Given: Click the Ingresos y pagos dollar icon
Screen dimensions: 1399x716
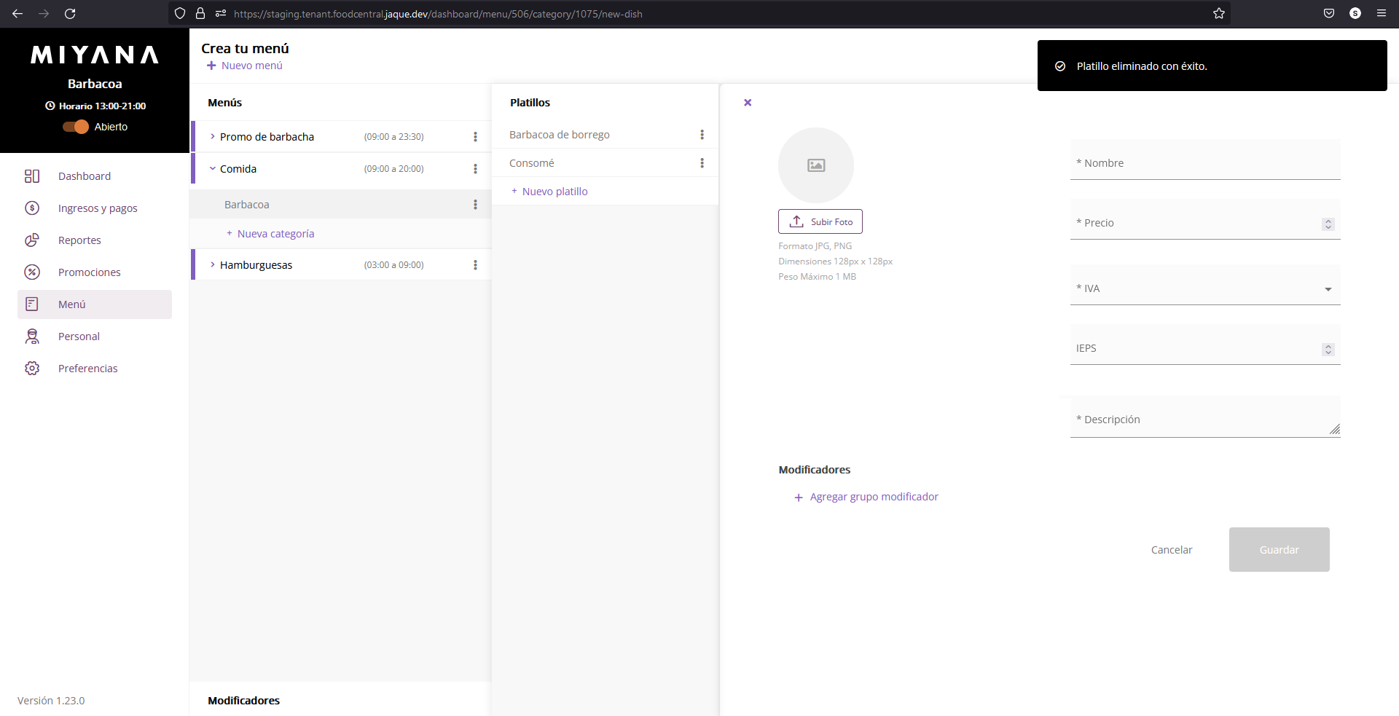Looking at the screenshot, I should tap(32, 208).
